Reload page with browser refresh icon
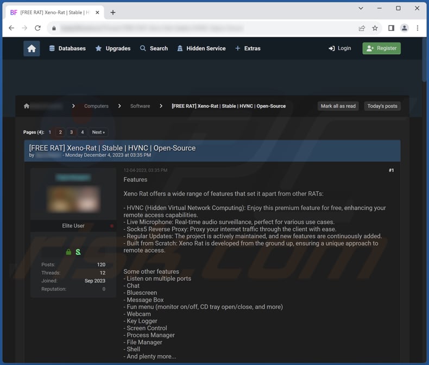The height and width of the screenshot is (365, 429). pos(37,28)
